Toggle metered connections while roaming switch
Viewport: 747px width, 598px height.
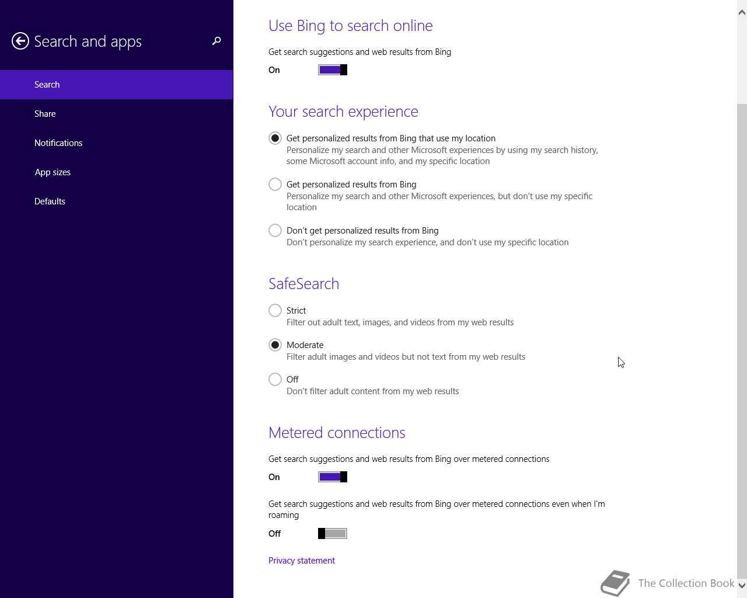pyautogui.click(x=333, y=534)
